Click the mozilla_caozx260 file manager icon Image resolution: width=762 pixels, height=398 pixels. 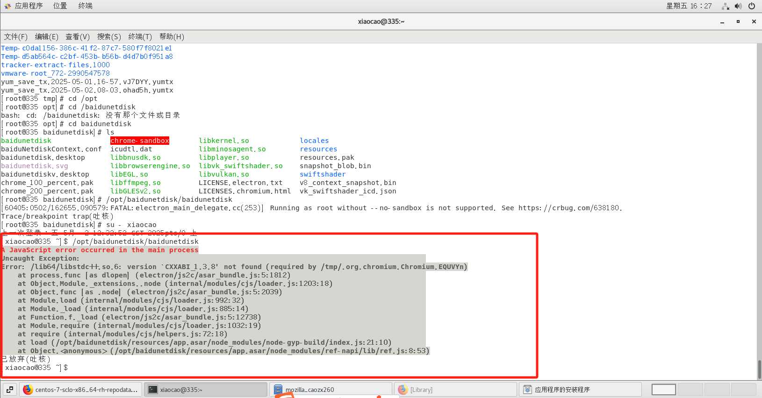[278, 390]
